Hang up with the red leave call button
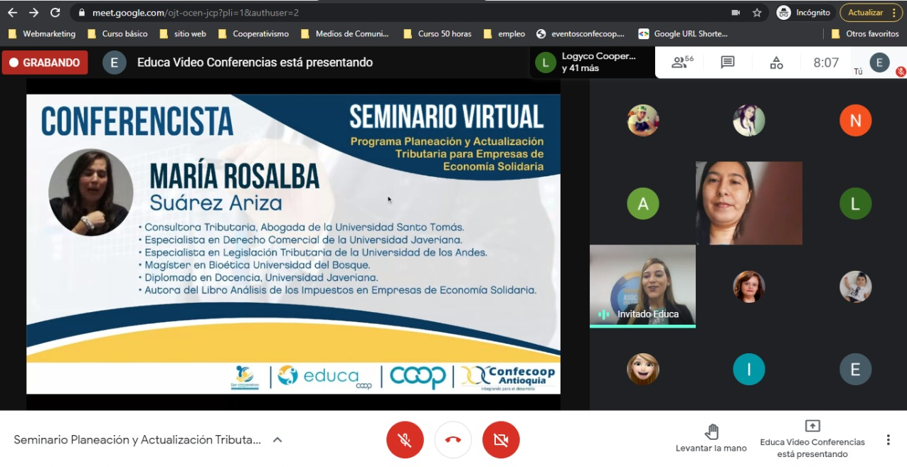 453,440
